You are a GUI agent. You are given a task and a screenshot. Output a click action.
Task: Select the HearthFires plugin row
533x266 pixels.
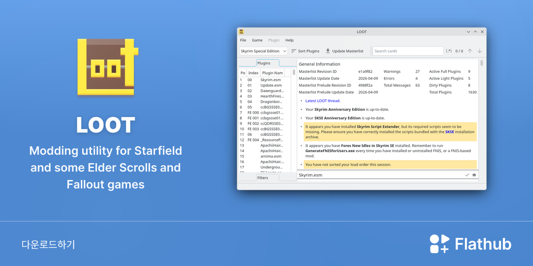coord(265,96)
